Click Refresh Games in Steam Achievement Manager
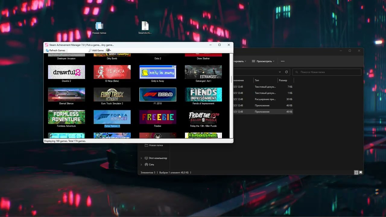 (x=55, y=50)
